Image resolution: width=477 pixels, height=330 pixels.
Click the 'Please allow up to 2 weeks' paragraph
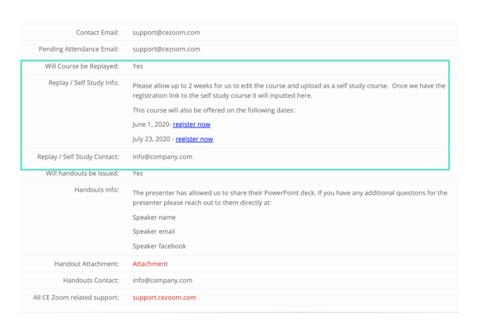click(289, 91)
